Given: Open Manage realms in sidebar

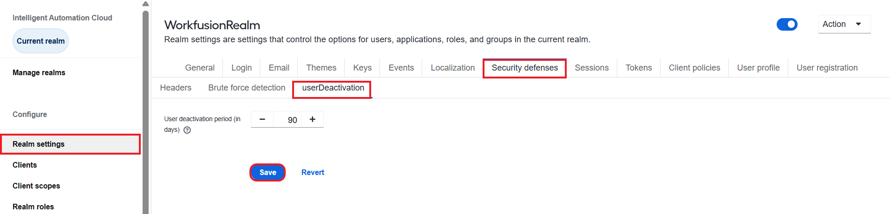Looking at the screenshot, I should [x=39, y=72].
